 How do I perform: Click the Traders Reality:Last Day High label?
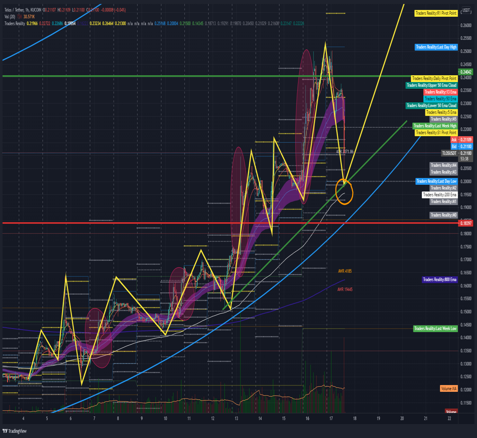pos(436,47)
